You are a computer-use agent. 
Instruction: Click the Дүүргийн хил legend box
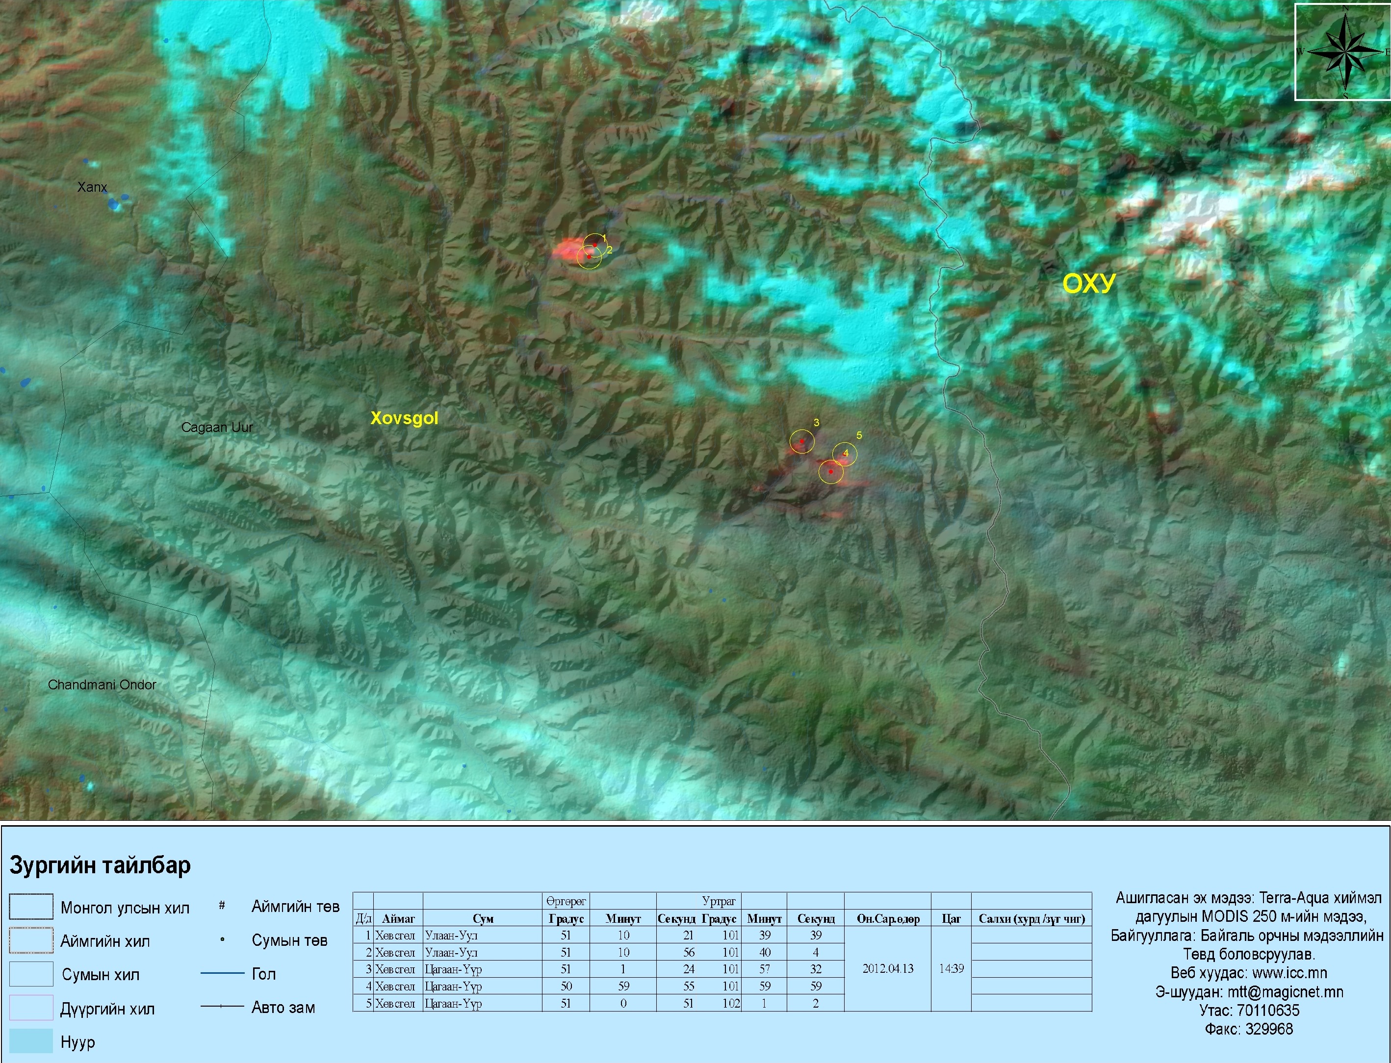pos(31,1008)
